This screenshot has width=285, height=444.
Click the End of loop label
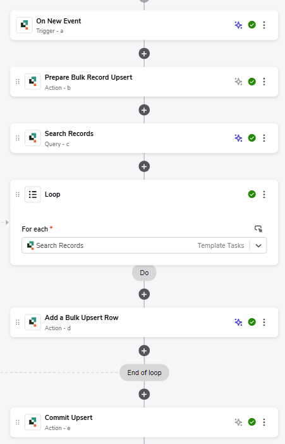144,373
